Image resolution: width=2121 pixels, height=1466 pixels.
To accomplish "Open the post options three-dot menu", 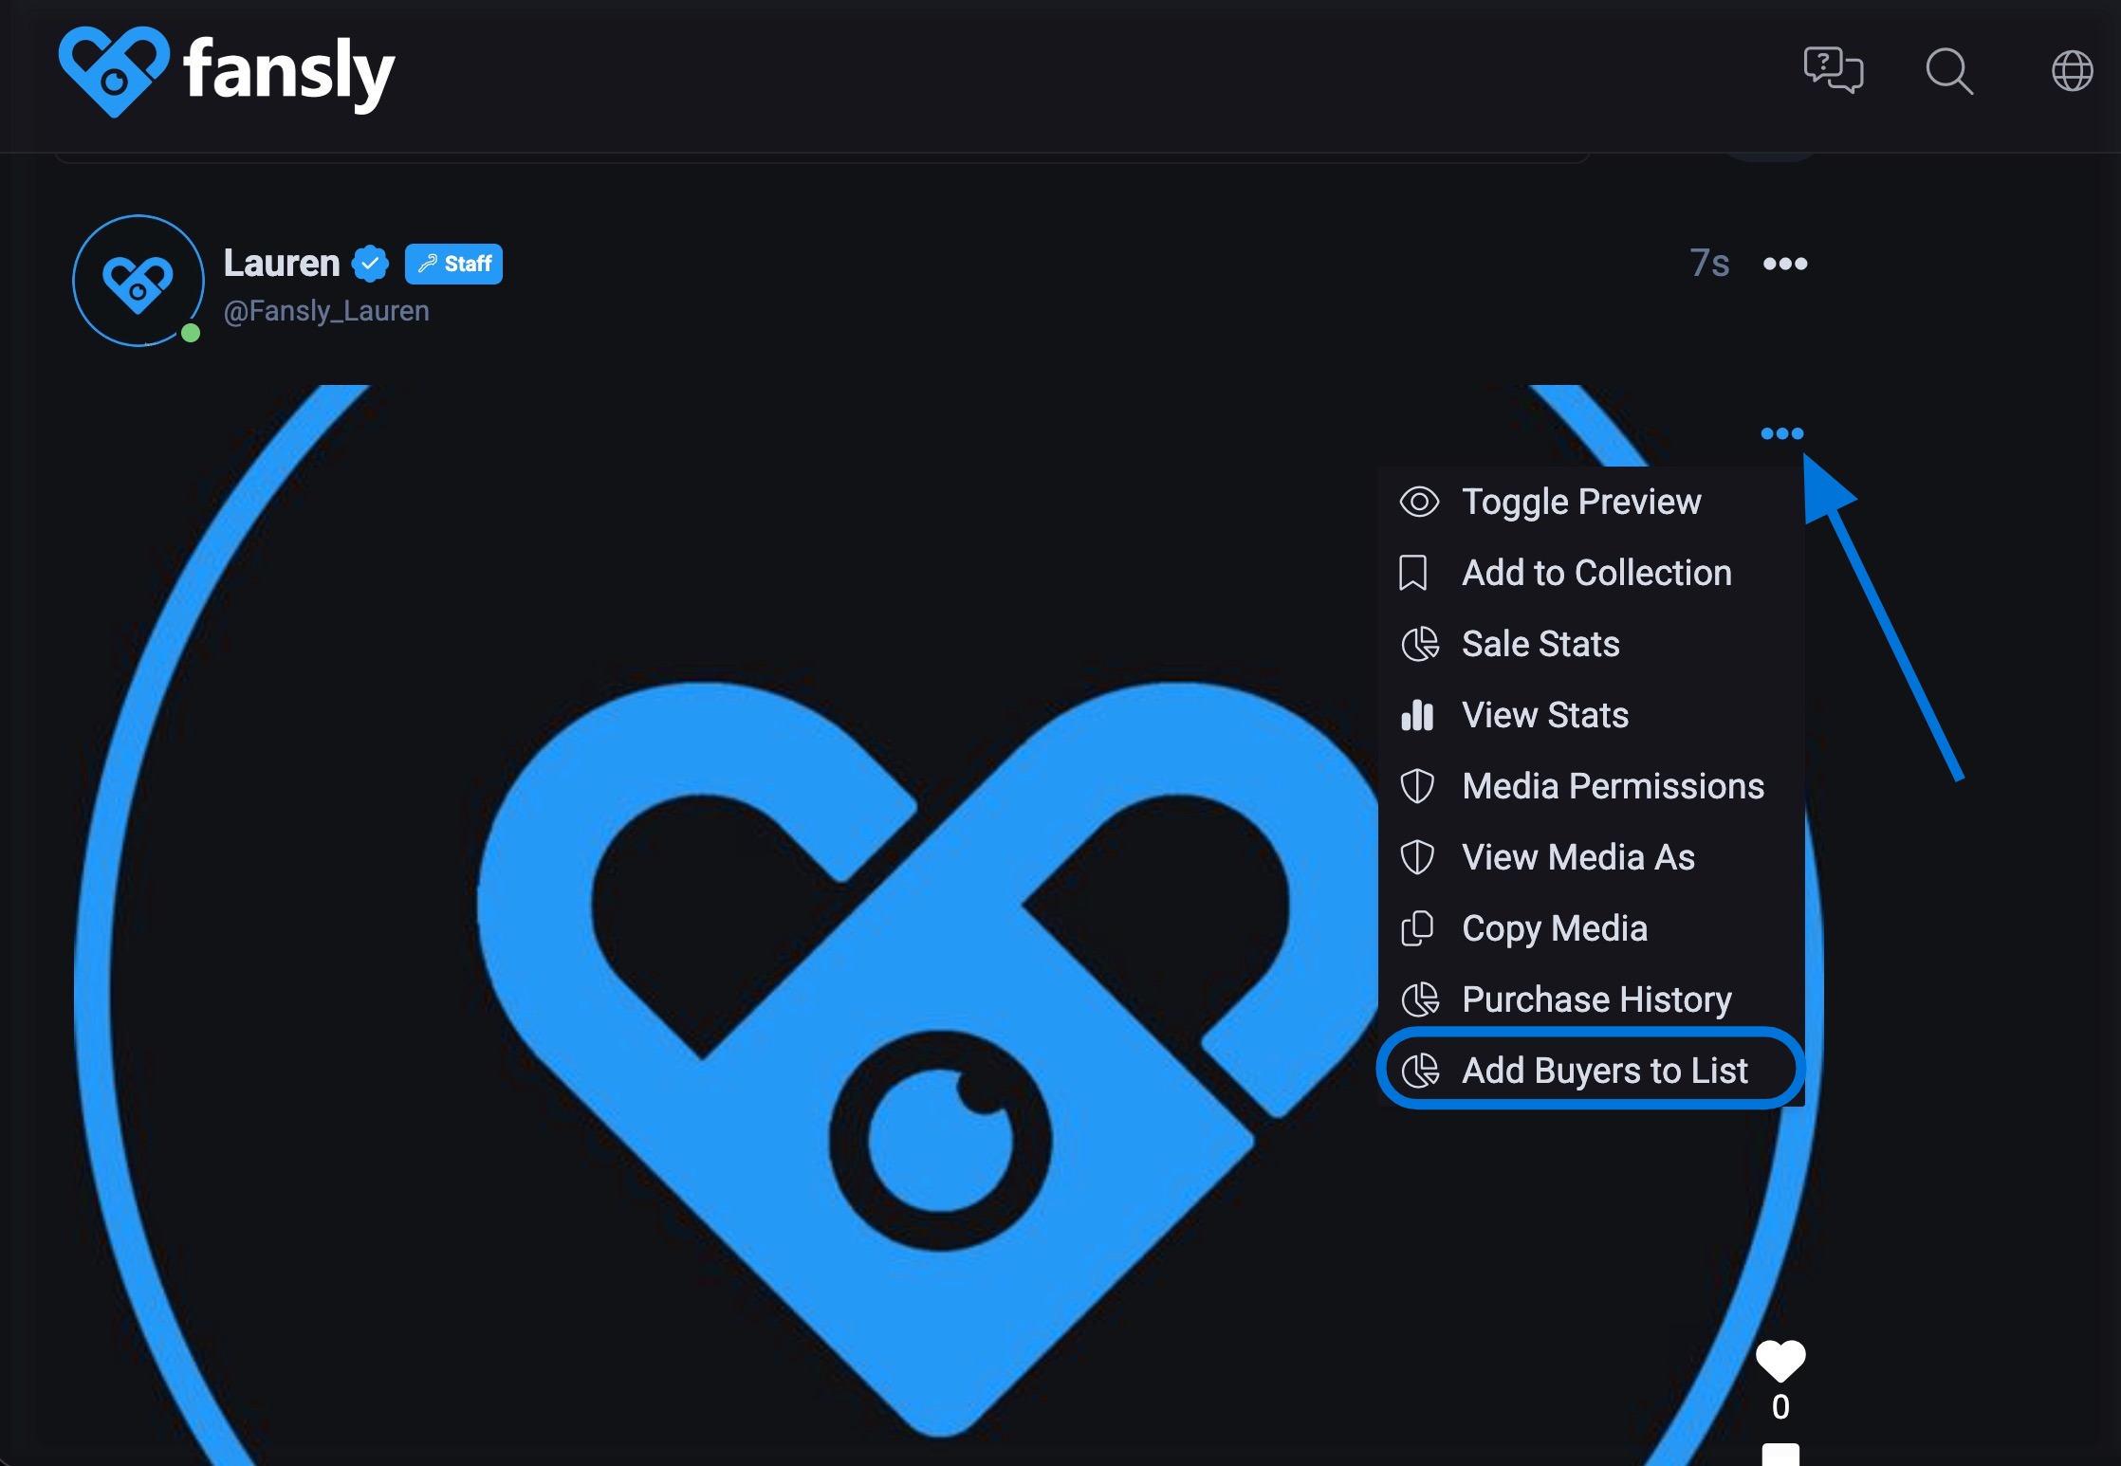I will point(1784,264).
